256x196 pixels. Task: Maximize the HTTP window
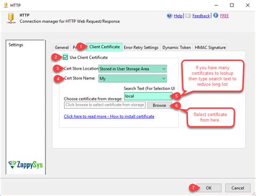pyautogui.click(x=232, y=5)
